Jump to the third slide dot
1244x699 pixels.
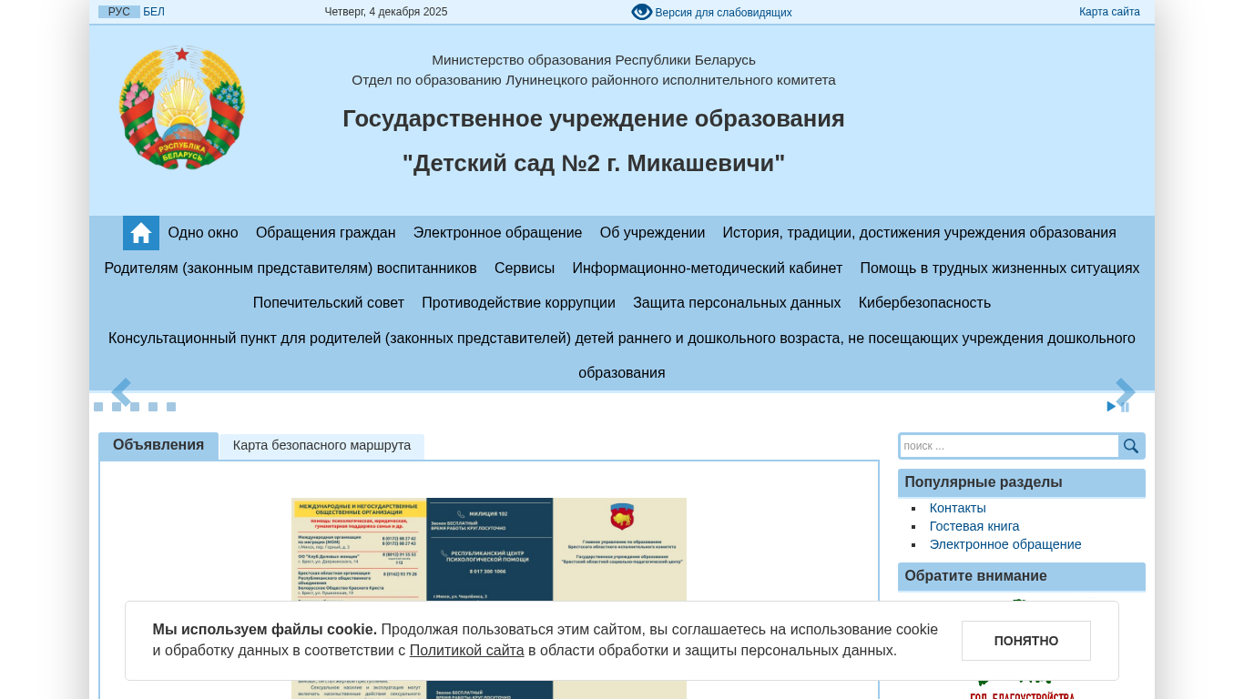tap(135, 407)
